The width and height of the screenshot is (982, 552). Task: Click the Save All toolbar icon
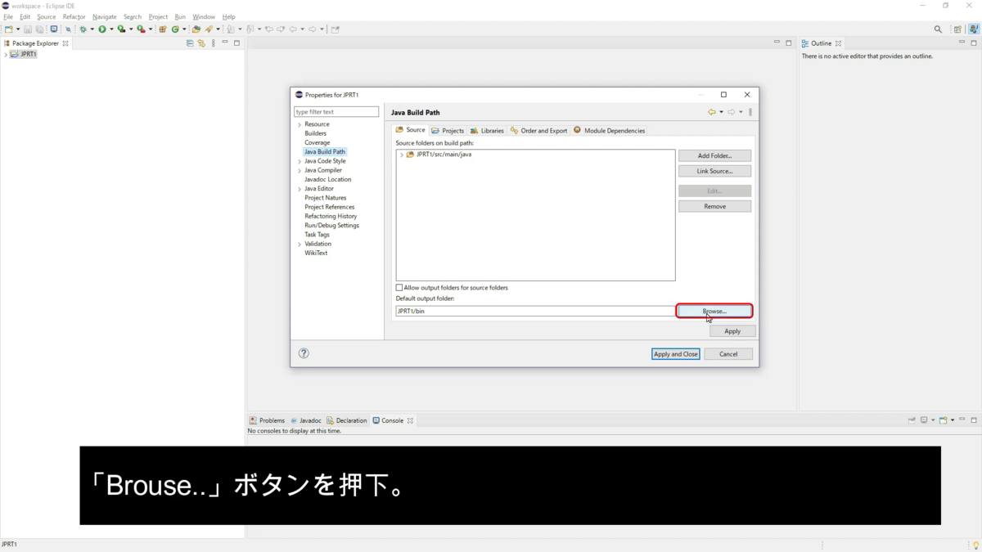tap(38, 29)
